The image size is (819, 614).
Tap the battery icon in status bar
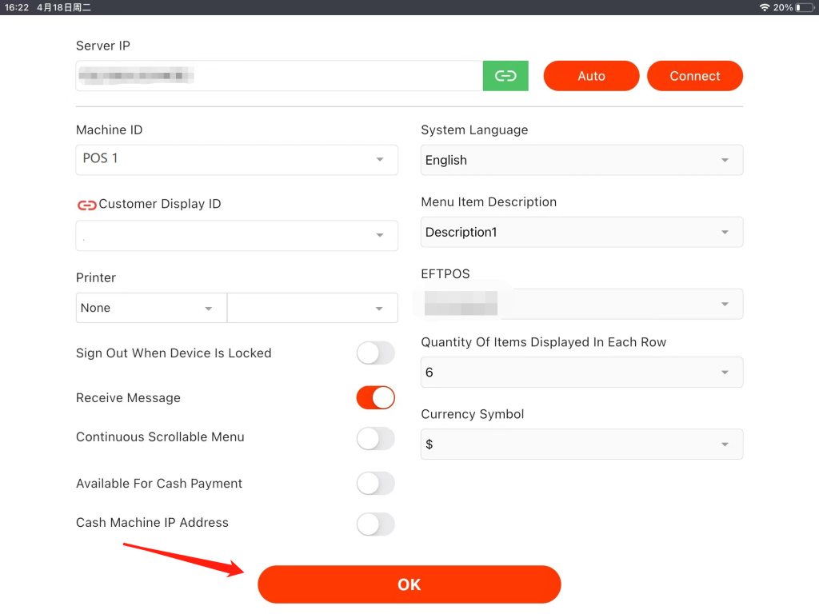click(x=803, y=7)
